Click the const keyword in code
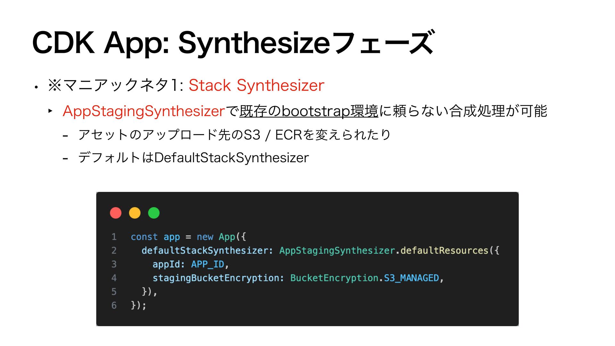 click(144, 237)
